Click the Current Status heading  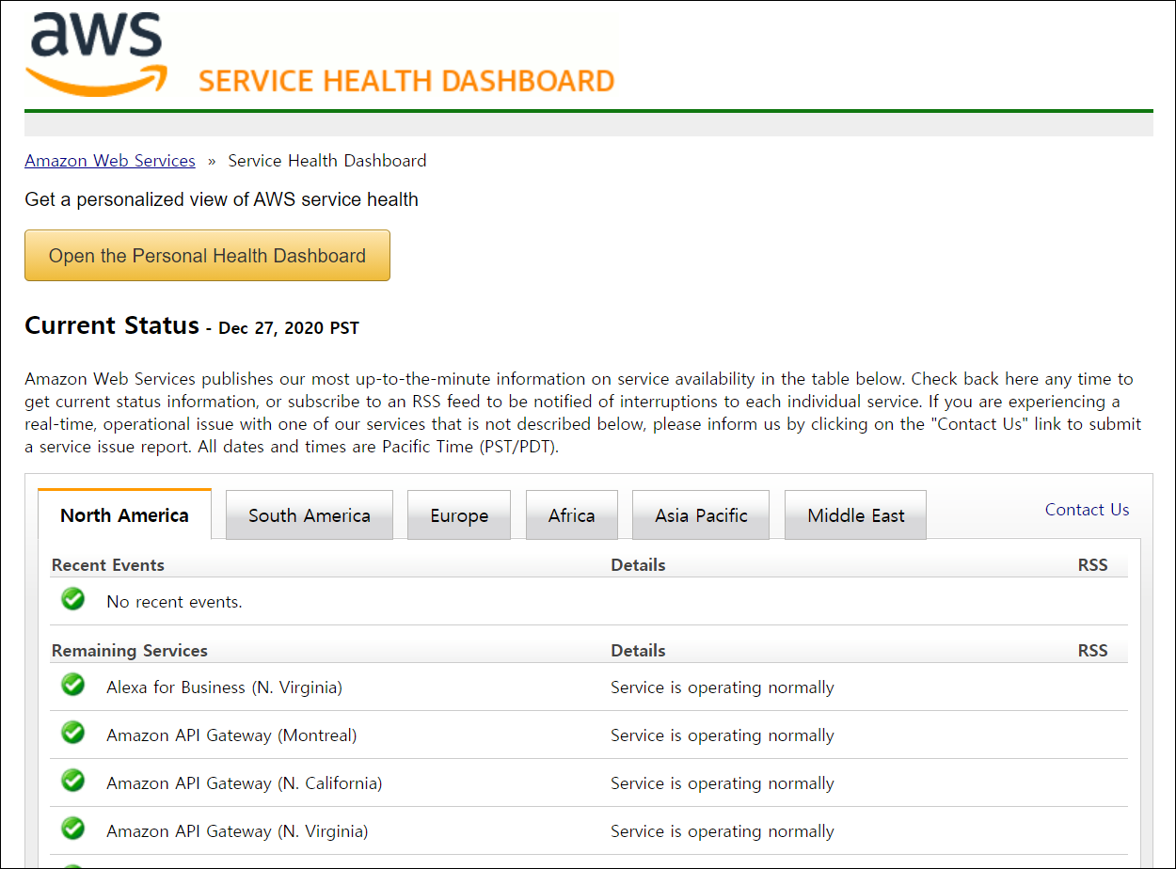(112, 325)
